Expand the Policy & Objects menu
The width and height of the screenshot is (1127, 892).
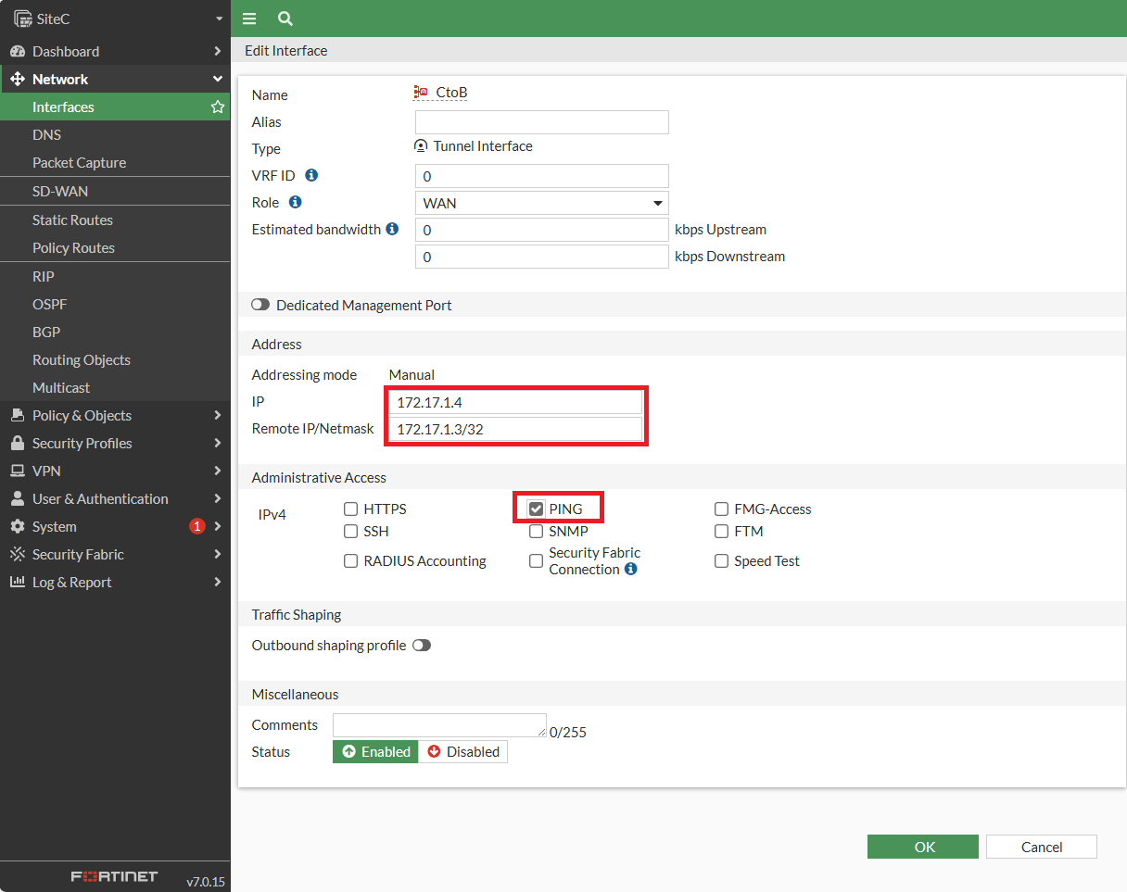pyautogui.click(x=115, y=415)
